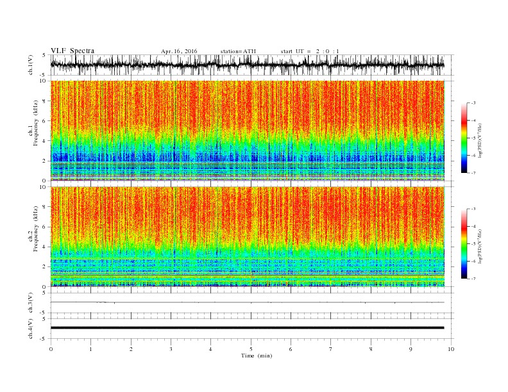Click time axis tick label '2'
Screen dimensions: 508x392
click(131, 349)
